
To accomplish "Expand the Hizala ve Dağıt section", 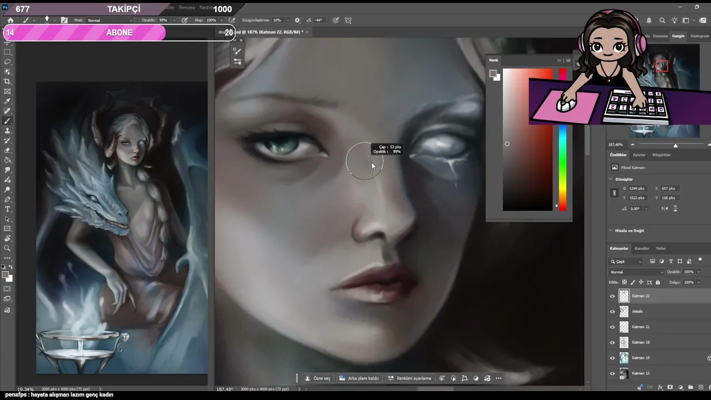I will pos(611,231).
